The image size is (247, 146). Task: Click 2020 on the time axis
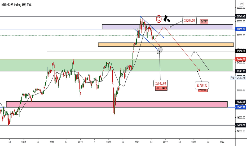click(x=109, y=142)
